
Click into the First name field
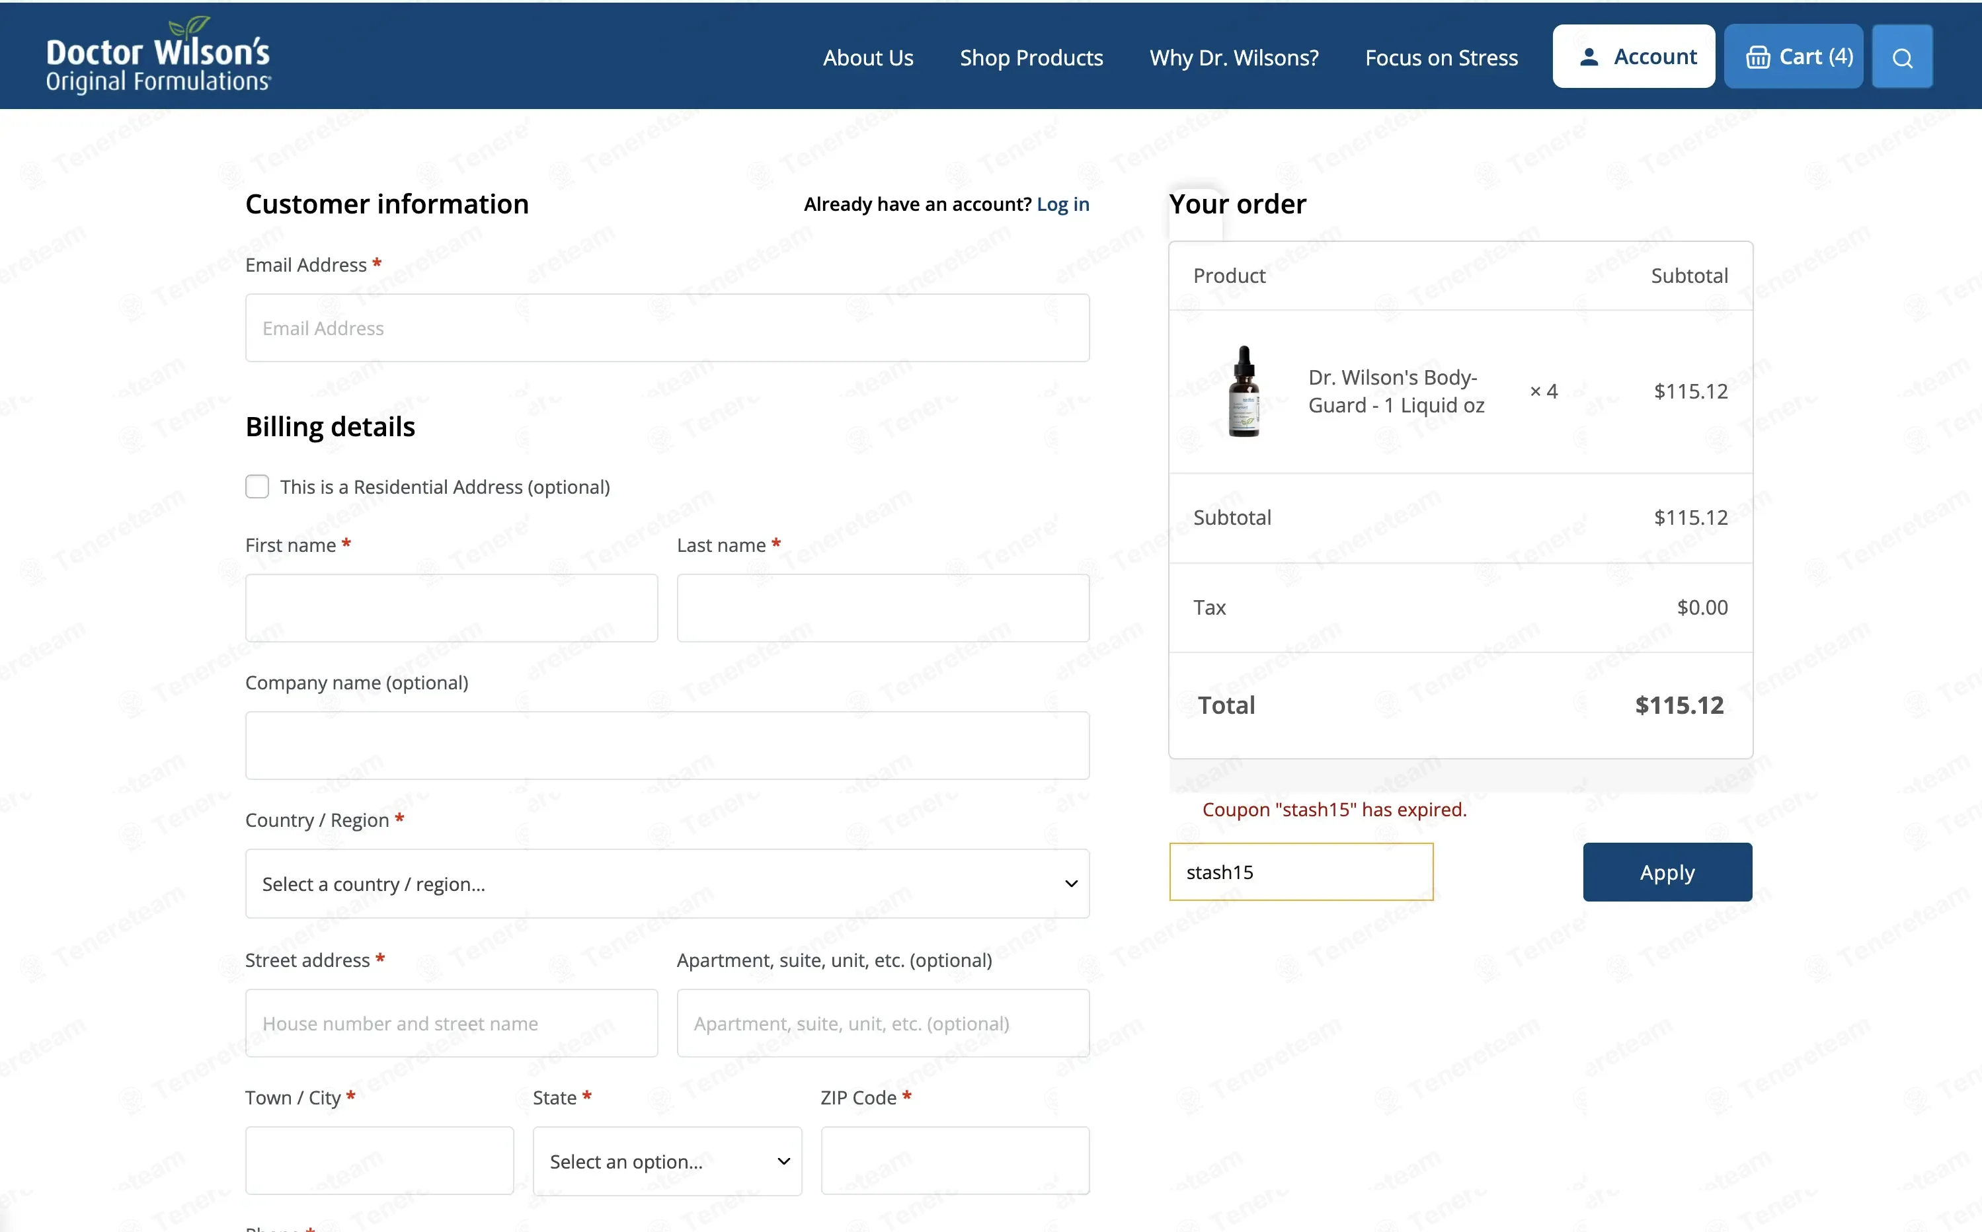point(452,608)
